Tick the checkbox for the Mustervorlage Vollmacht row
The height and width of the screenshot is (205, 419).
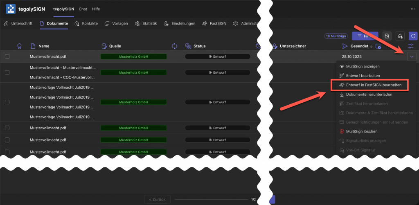pos(7,102)
